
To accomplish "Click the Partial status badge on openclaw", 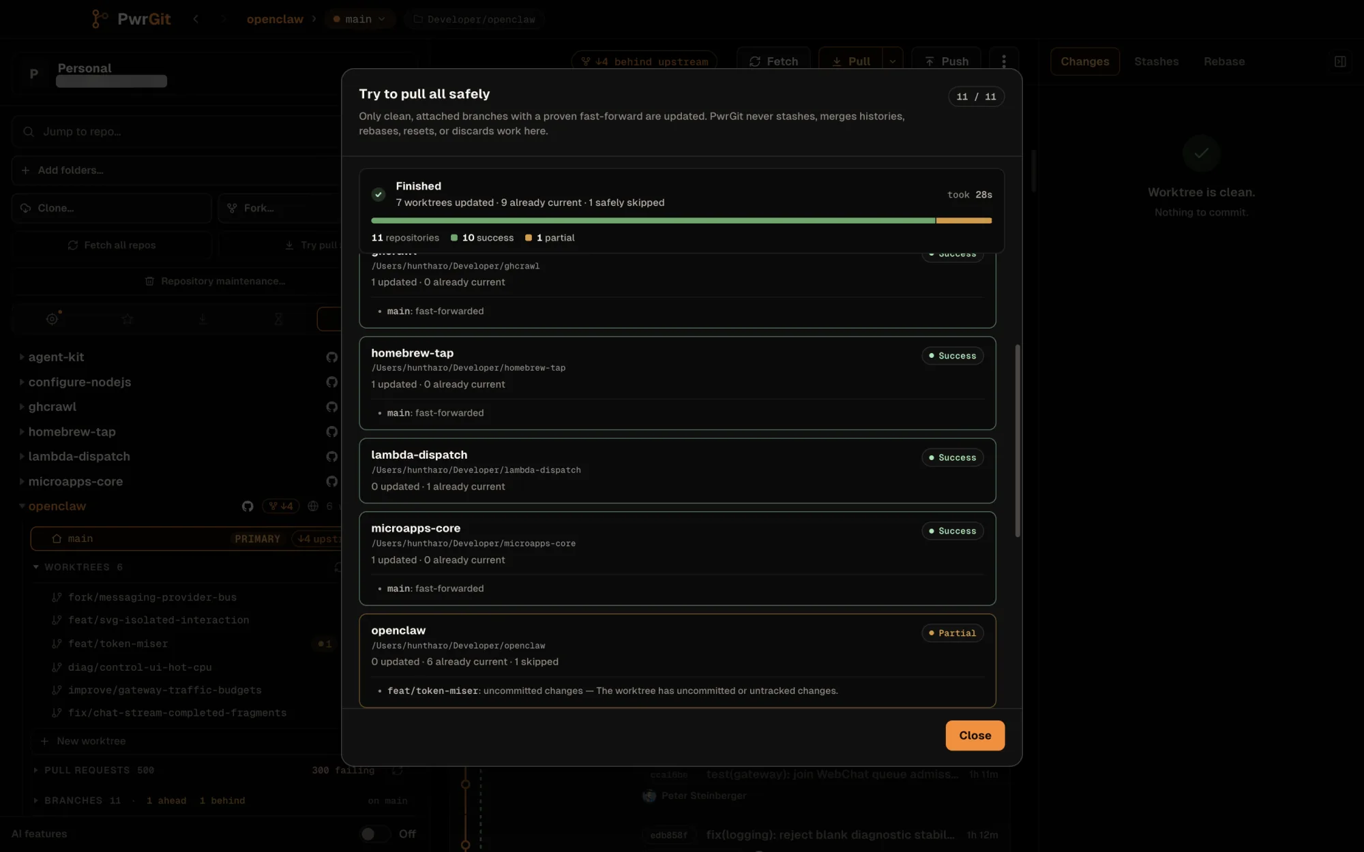I will pyautogui.click(x=952, y=633).
